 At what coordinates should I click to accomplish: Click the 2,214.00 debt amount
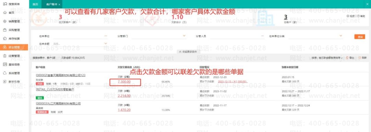(x=124, y=96)
